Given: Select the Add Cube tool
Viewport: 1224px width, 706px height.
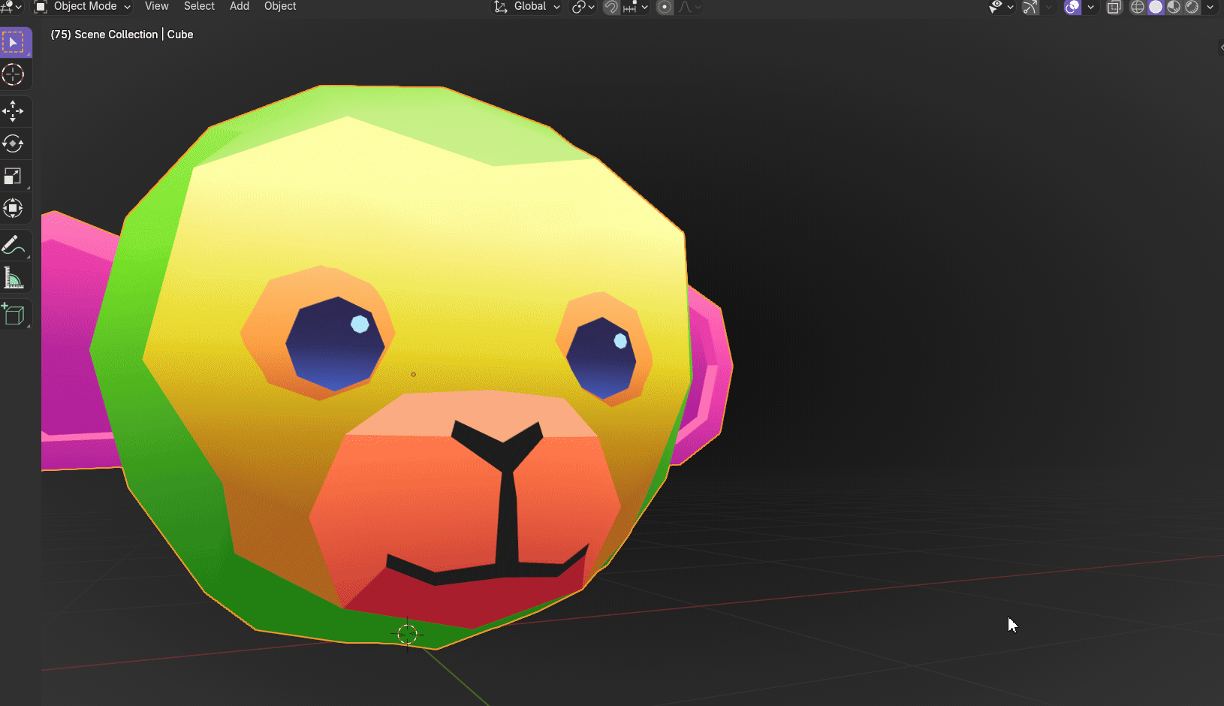Looking at the screenshot, I should (x=13, y=314).
